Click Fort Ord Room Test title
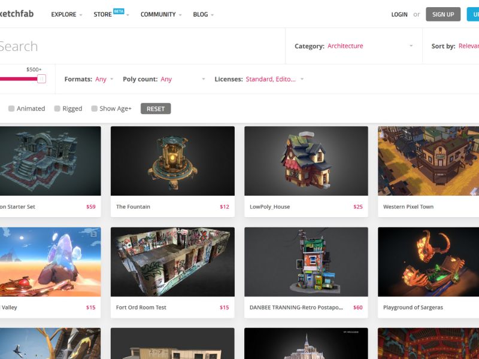The image size is (479, 359). (x=141, y=308)
